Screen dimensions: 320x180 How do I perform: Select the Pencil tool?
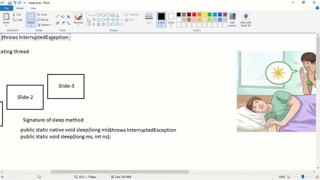click(57, 16)
